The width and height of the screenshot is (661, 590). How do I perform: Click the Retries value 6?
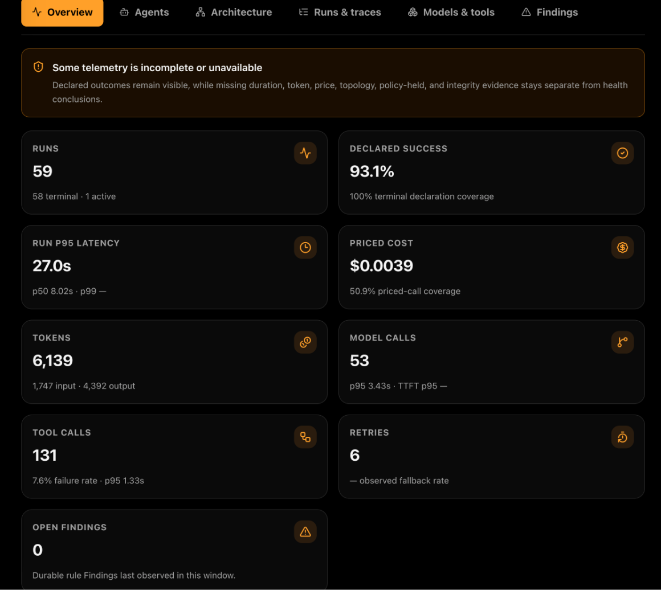point(355,455)
